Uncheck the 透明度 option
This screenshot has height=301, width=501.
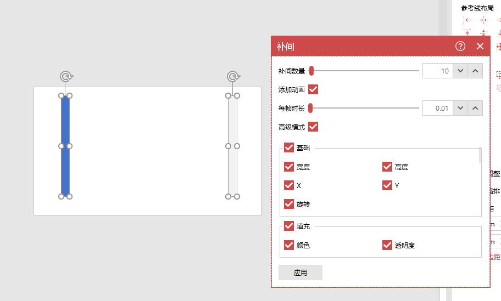(387, 245)
